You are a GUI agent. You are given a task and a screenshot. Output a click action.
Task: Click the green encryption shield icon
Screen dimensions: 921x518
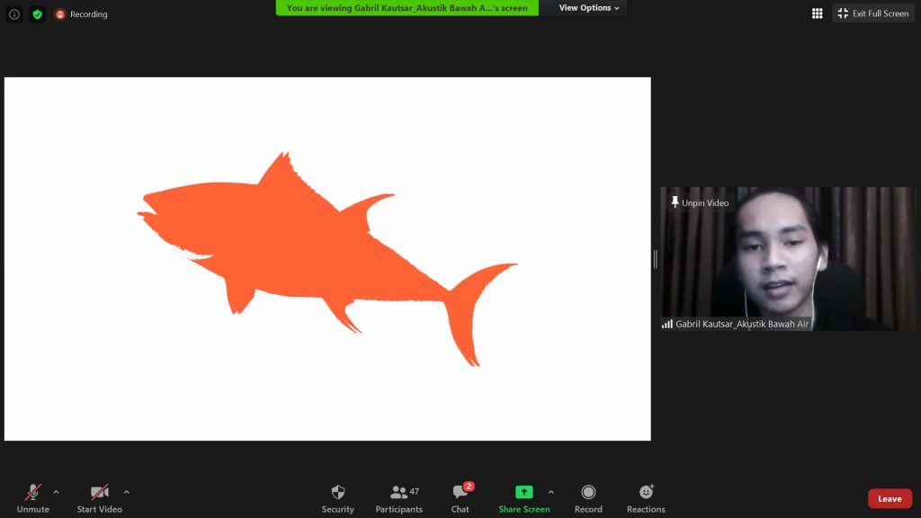[x=38, y=14]
